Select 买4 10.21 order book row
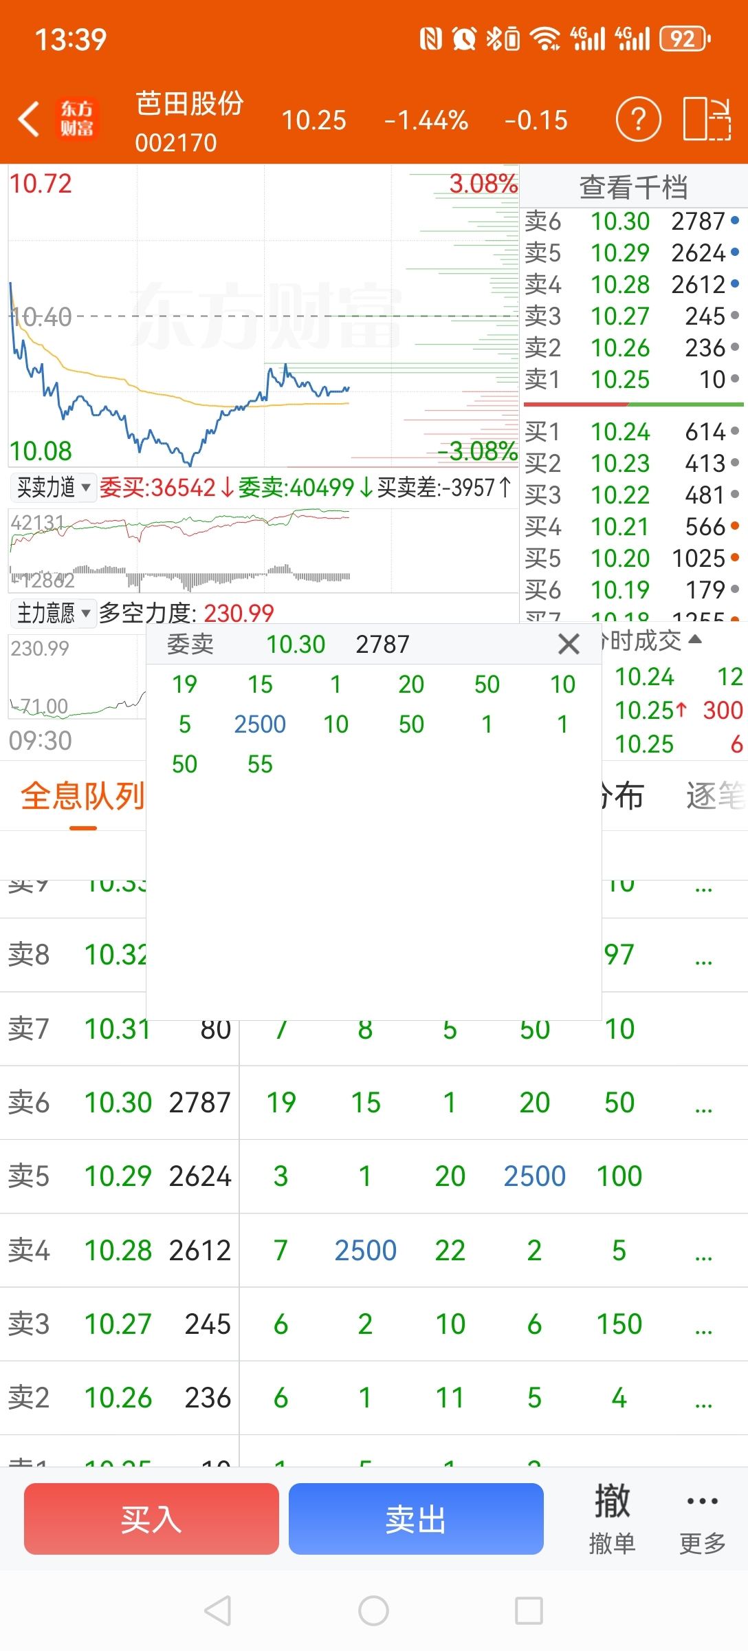Viewport: 748px width, 1651px height. tap(632, 526)
